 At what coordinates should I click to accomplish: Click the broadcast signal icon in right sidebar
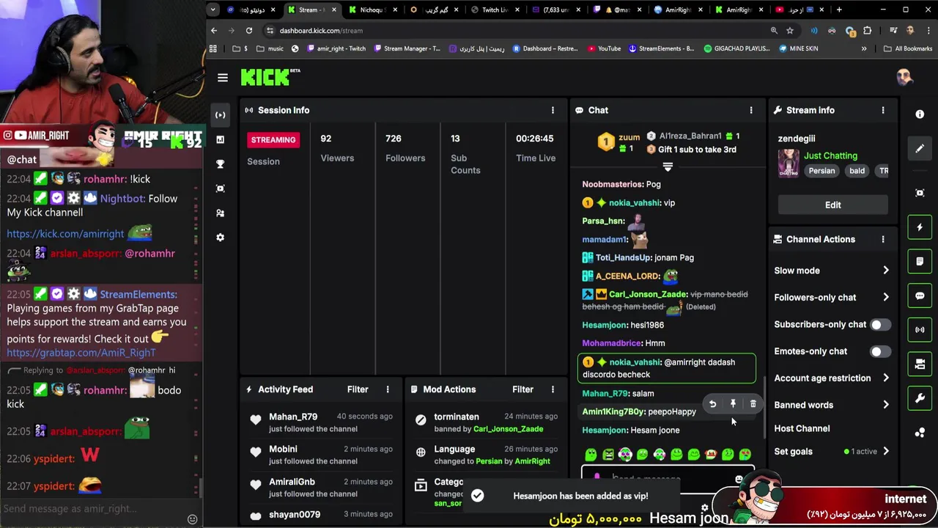[920, 330]
